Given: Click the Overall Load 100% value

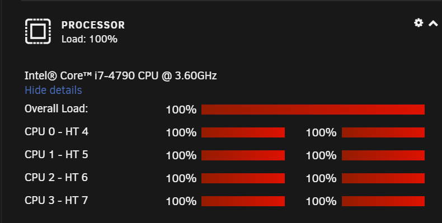Looking at the screenshot, I should click(181, 110).
